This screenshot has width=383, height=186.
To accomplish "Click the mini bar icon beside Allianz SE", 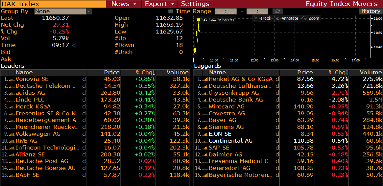I will [12, 154].
